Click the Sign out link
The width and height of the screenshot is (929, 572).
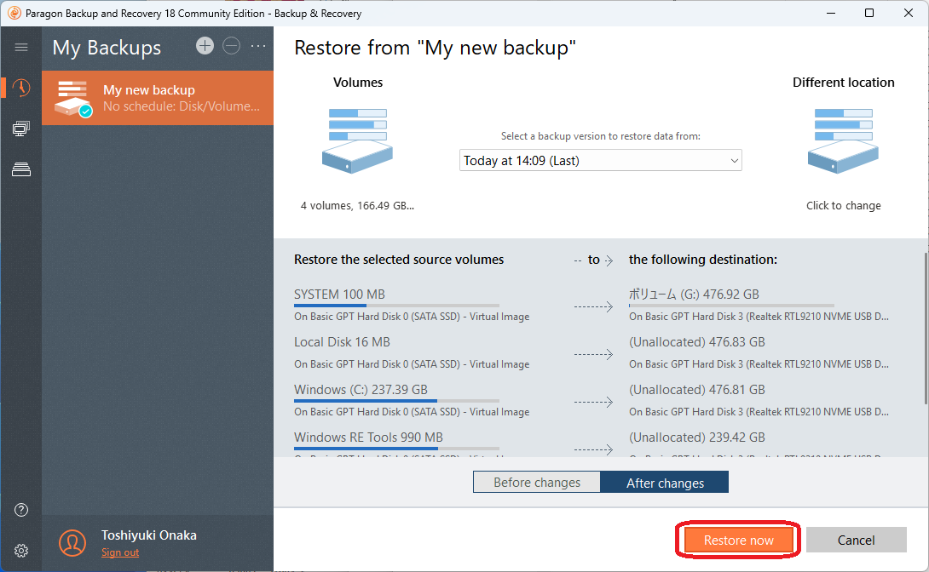coord(120,552)
